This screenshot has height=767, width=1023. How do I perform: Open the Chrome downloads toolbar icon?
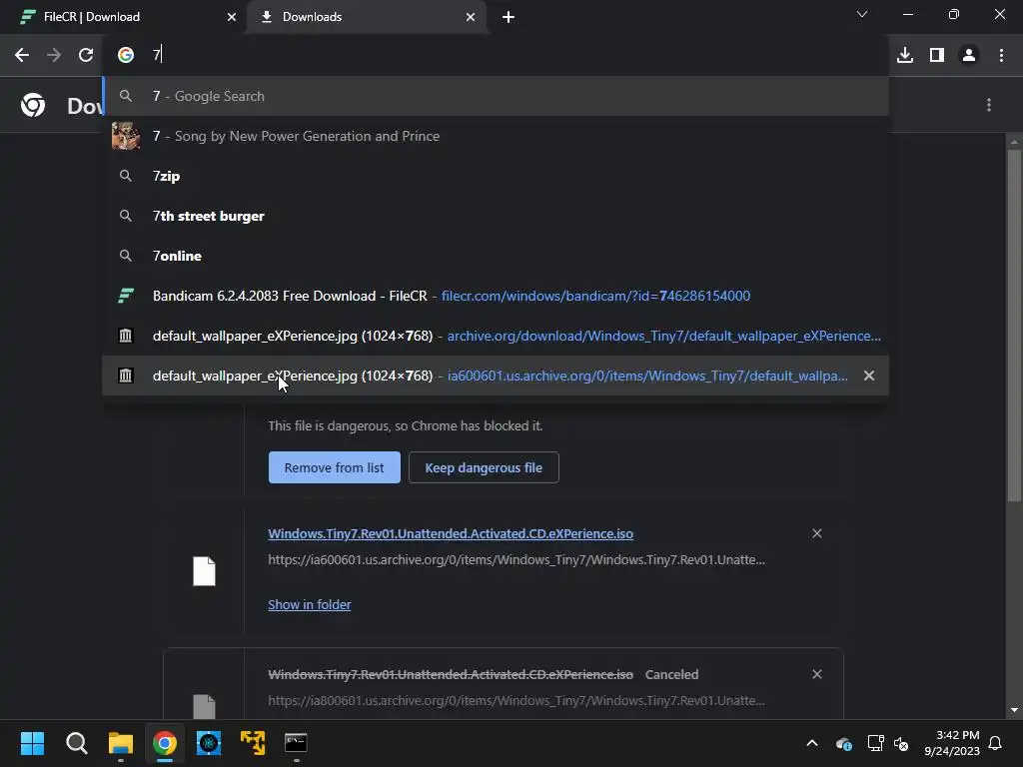click(x=905, y=55)
